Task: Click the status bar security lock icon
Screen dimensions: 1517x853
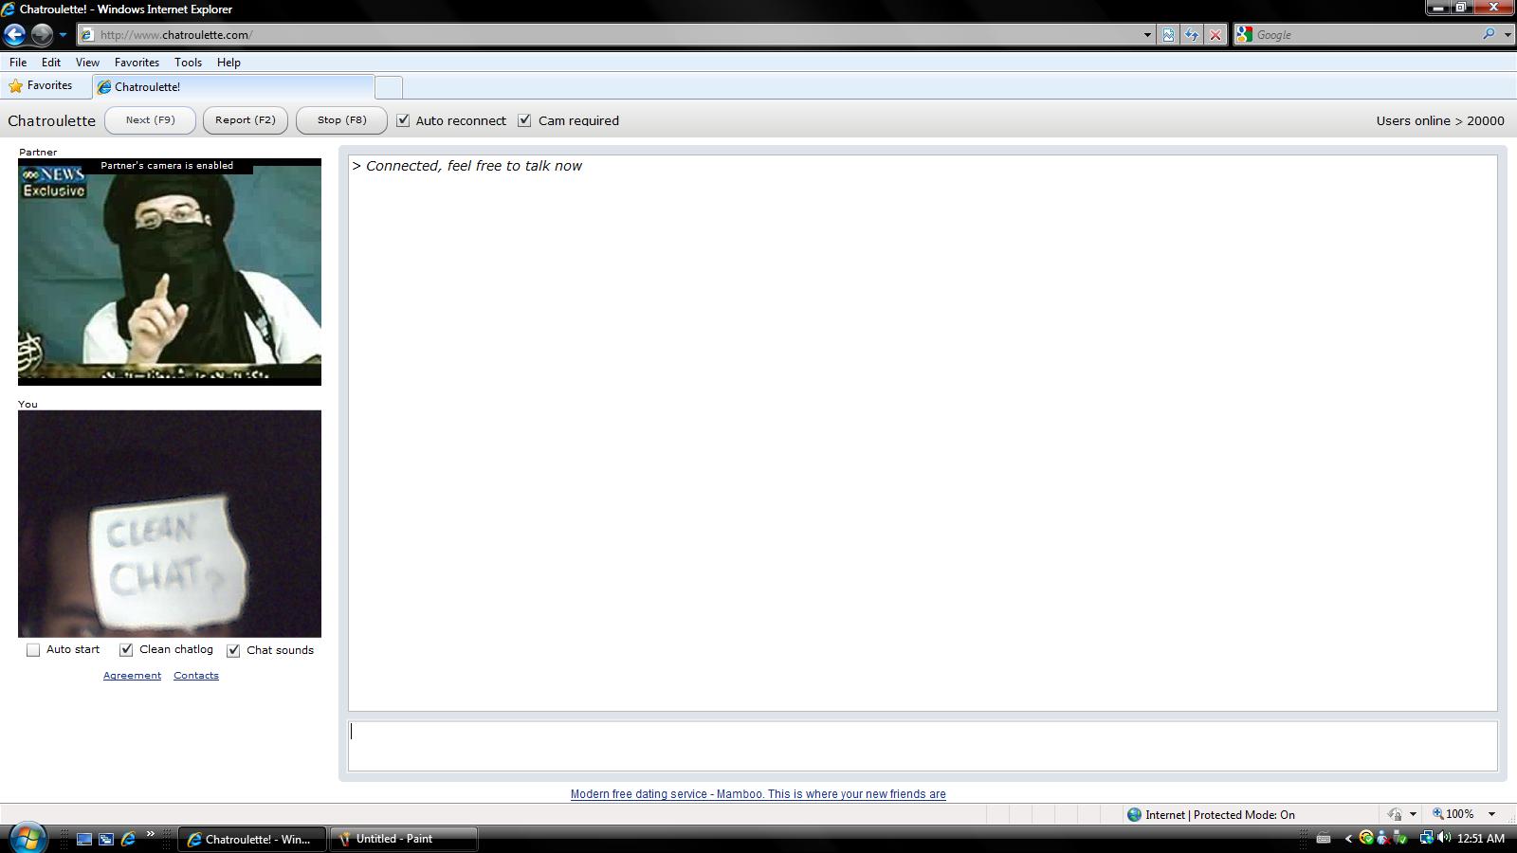Action: point(1395,814)
